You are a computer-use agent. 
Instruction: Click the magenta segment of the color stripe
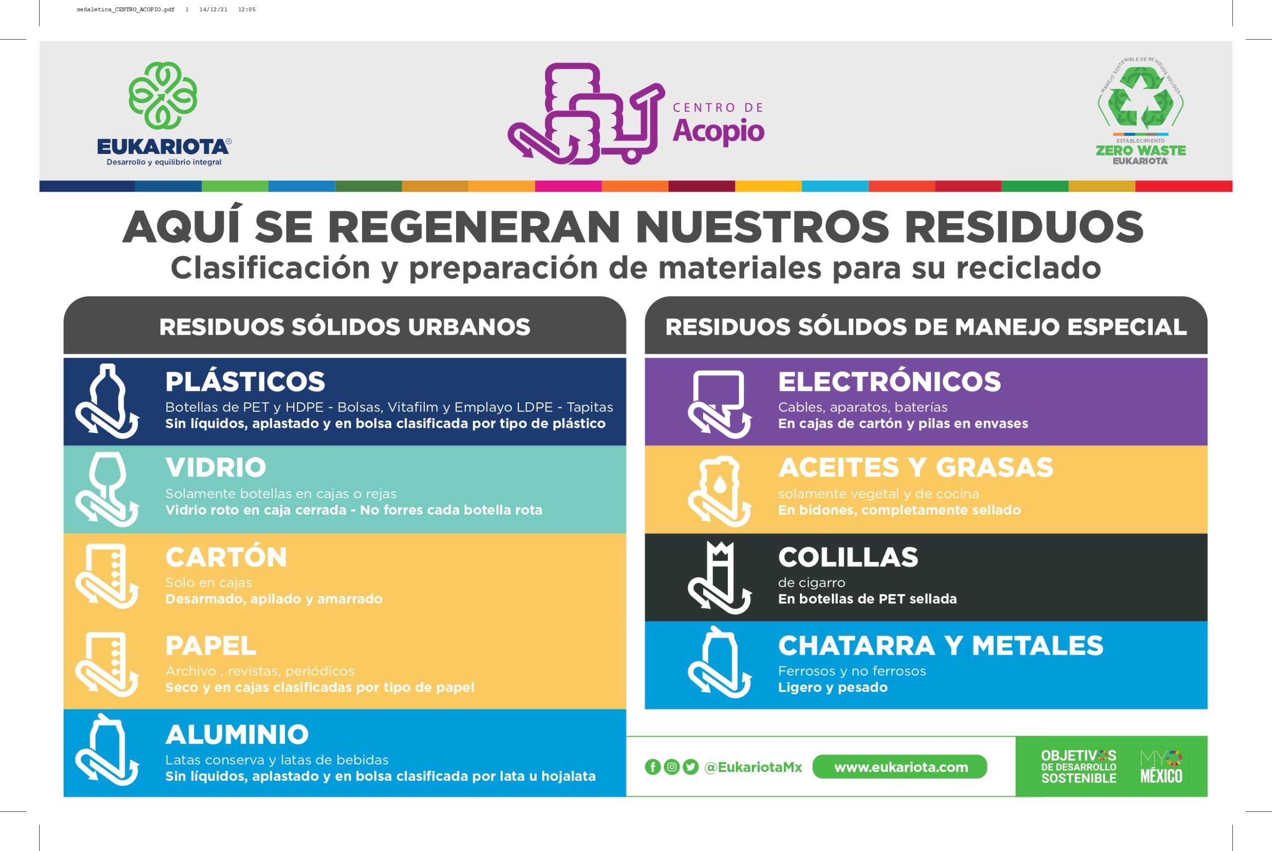pos(567,186)
